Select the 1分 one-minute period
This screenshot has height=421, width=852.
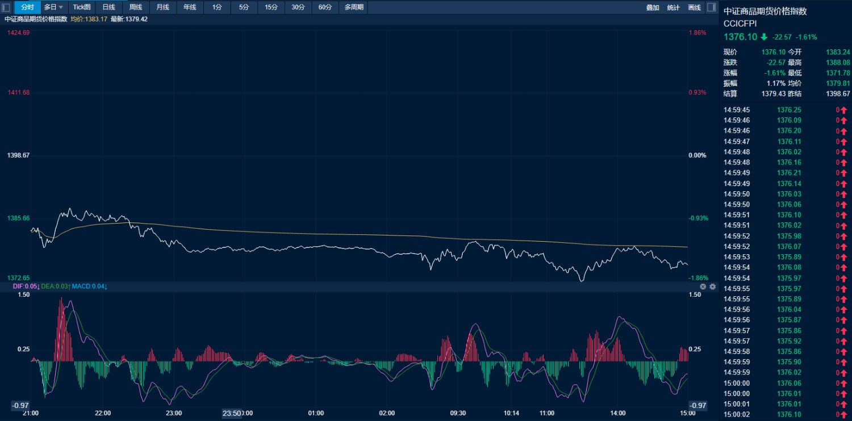217,7
